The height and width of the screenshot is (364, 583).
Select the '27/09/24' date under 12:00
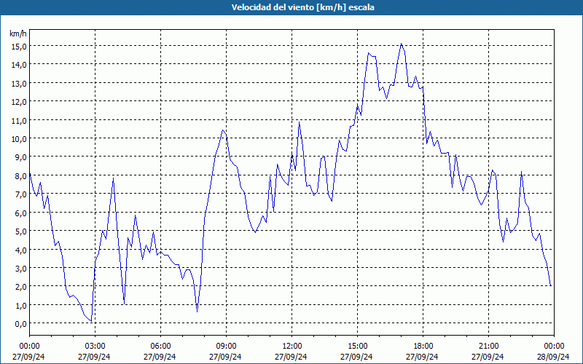pos(291,357)
